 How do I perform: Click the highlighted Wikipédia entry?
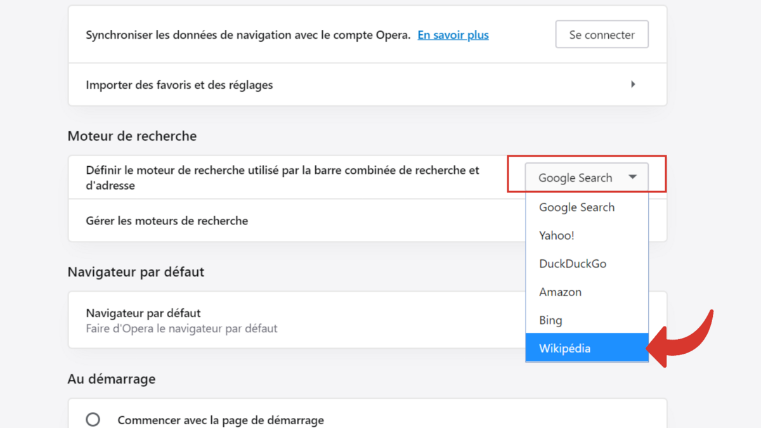564,347
